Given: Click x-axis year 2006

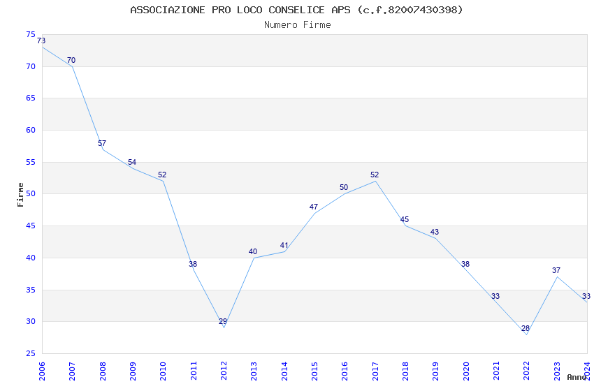Looking at the screenshot, I should click(x=42, y=371).
